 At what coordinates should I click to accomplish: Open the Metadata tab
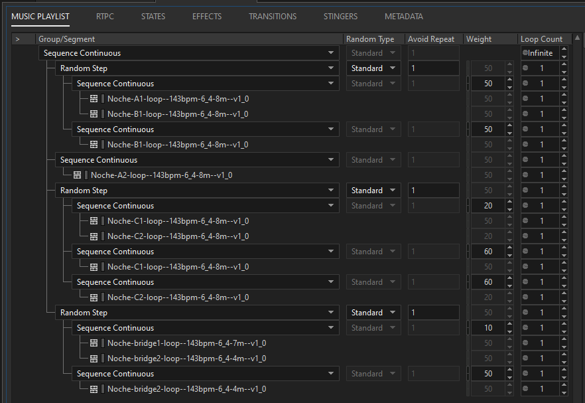tap(404, 17)
